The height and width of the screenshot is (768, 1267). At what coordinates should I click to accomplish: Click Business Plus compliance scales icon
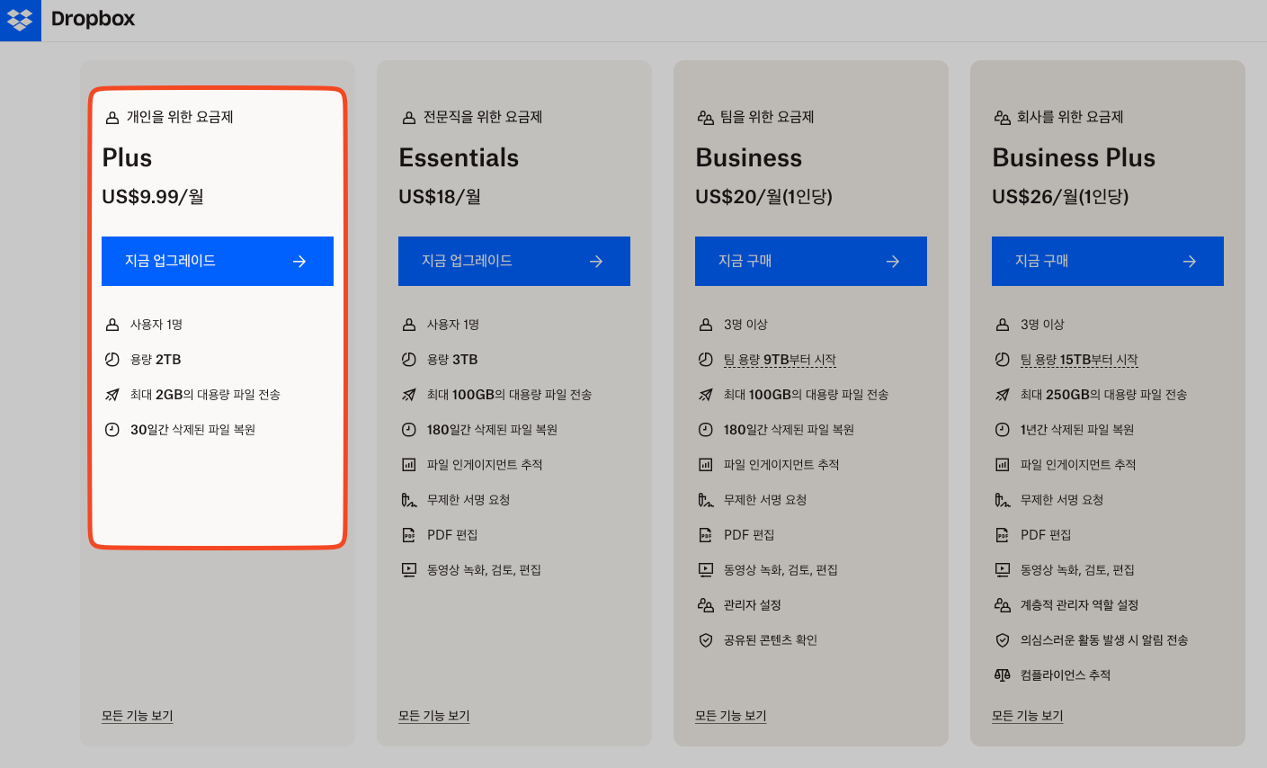click(1003, 675)
